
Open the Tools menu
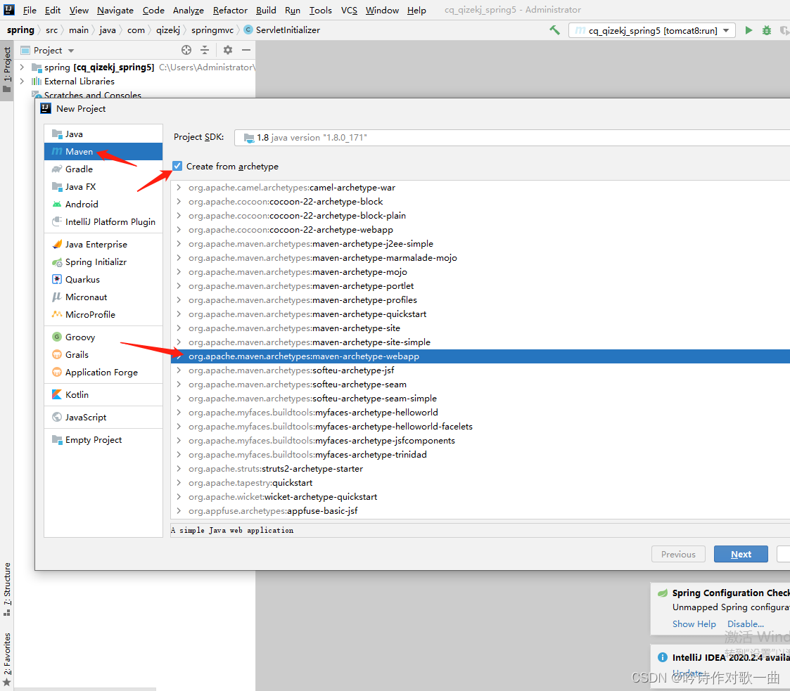pyautogui.click(x=320, y=10)
